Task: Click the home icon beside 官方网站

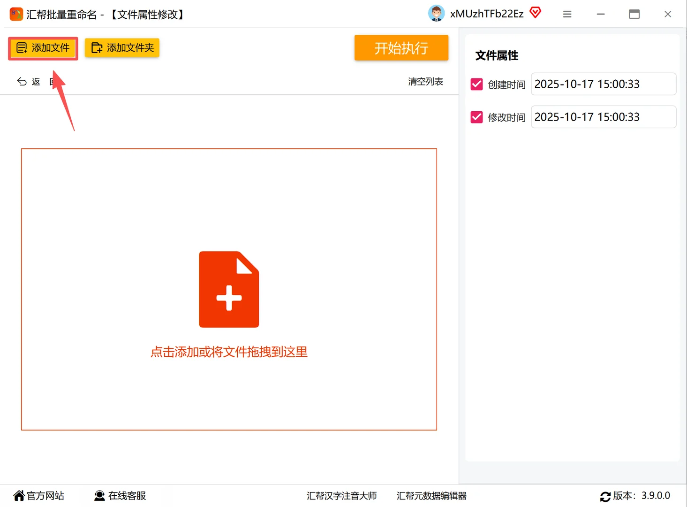Action: click(18, 495)
